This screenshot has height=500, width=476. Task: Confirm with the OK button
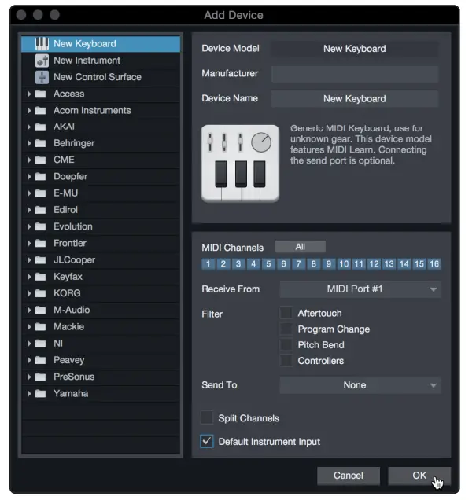[419, 476]
